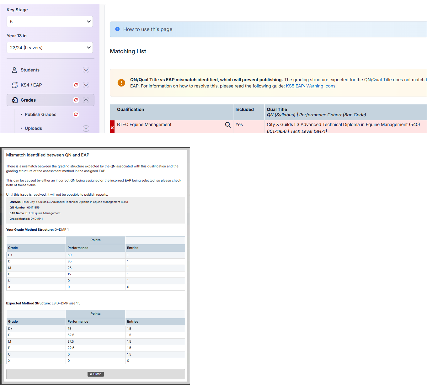Expand the KS4 / EAP section chevron
Screen dimensions: 427x385
coord(86,85)
